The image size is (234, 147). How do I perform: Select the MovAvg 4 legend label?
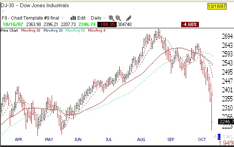tap(97, 31)
